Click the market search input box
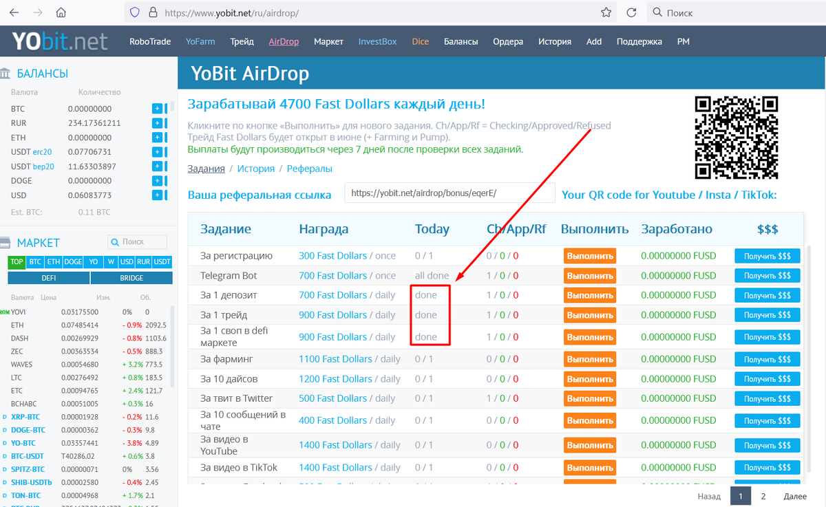This screenshot has width=826, height=507. (138, 242)
